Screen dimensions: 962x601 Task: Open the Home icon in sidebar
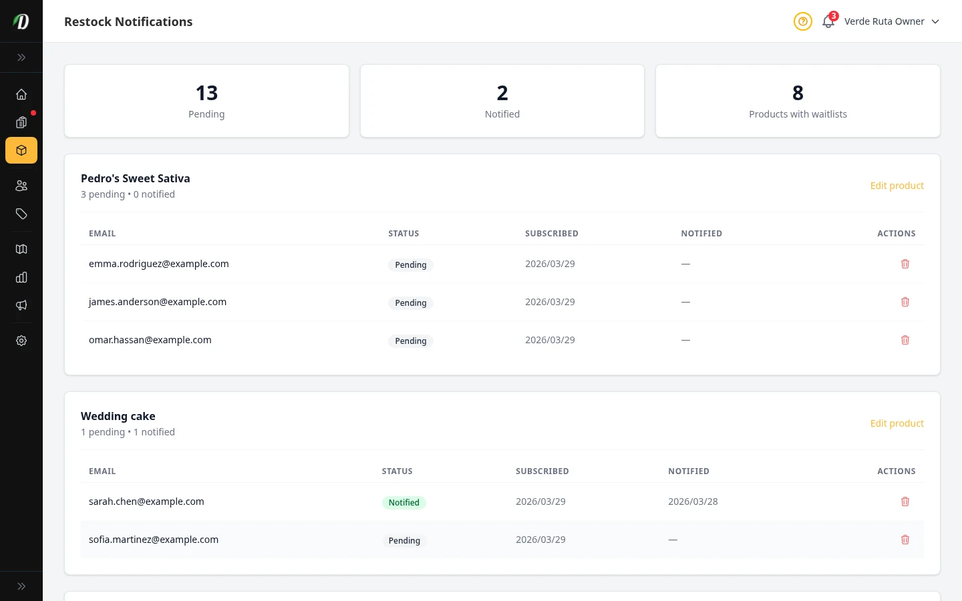[x=21, y=94]
